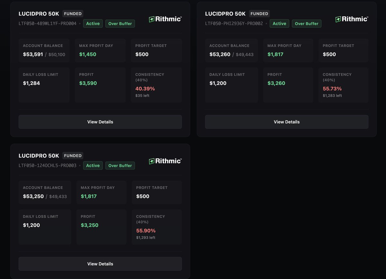386x279 pixels.
Task: Click the '$35 left' consistency note
Action: click(142, 96)
